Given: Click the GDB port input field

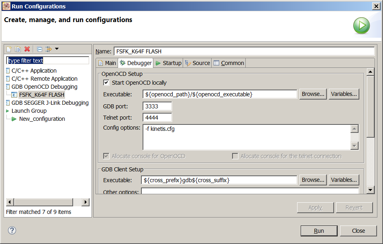Looking at the screenshot, I should [x=157, y=106].
